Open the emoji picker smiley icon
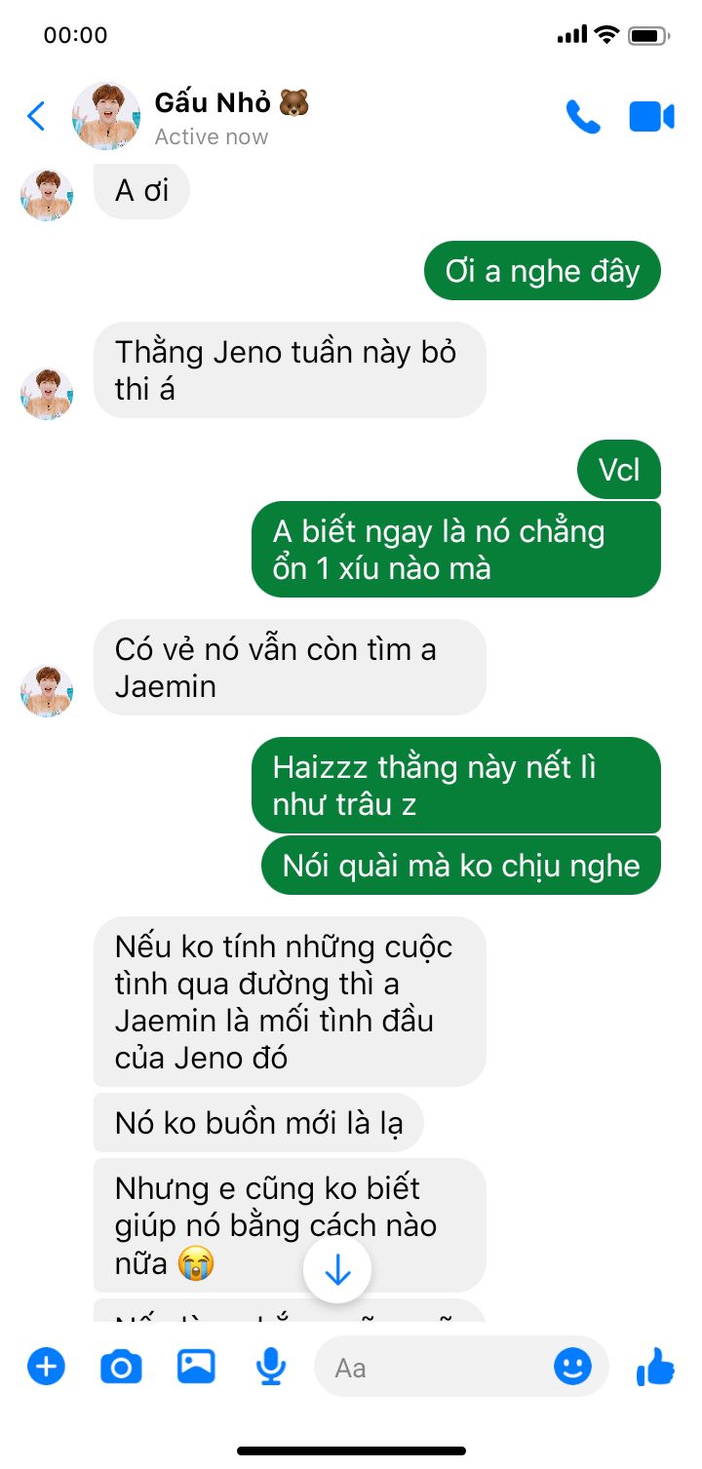This screenshot has width=702, height=1469. click(x=572, y=1366)
